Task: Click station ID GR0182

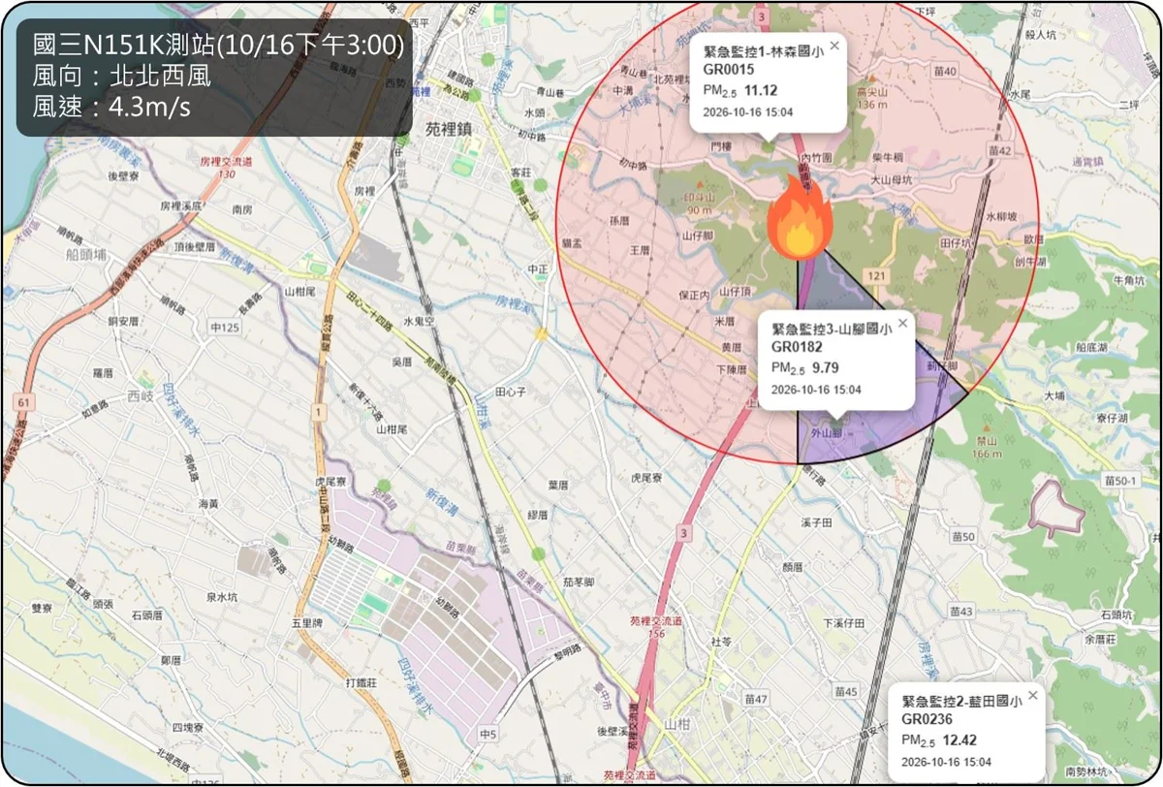Action: (x=796, y=347)
